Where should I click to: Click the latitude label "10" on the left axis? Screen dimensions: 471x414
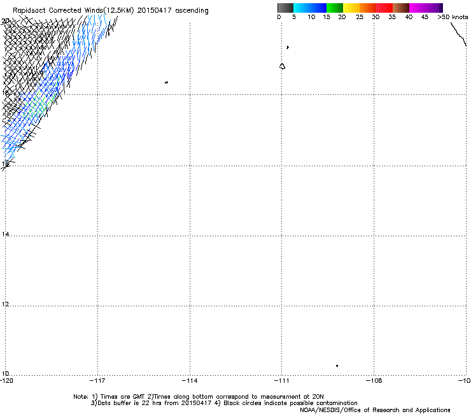pyautogui.click(x=5, y=373)
